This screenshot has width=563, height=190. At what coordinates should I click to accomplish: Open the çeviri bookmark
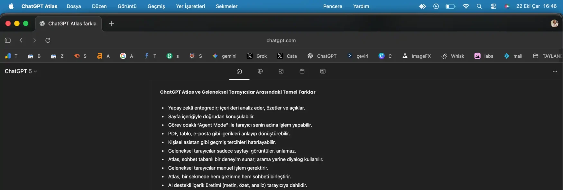(358, 56)
